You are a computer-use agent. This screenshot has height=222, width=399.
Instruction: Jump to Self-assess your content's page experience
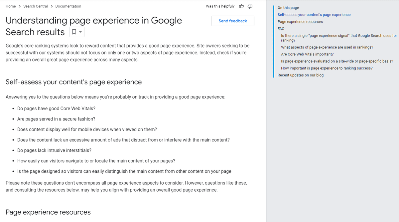[314, 15]
